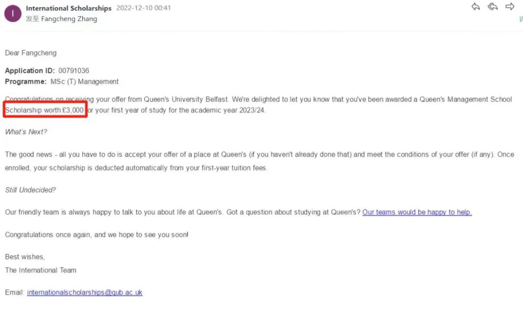Click the "Dear Fangcheng" greeting line
The image size is (523, 328).
click(x=31, y=53)
